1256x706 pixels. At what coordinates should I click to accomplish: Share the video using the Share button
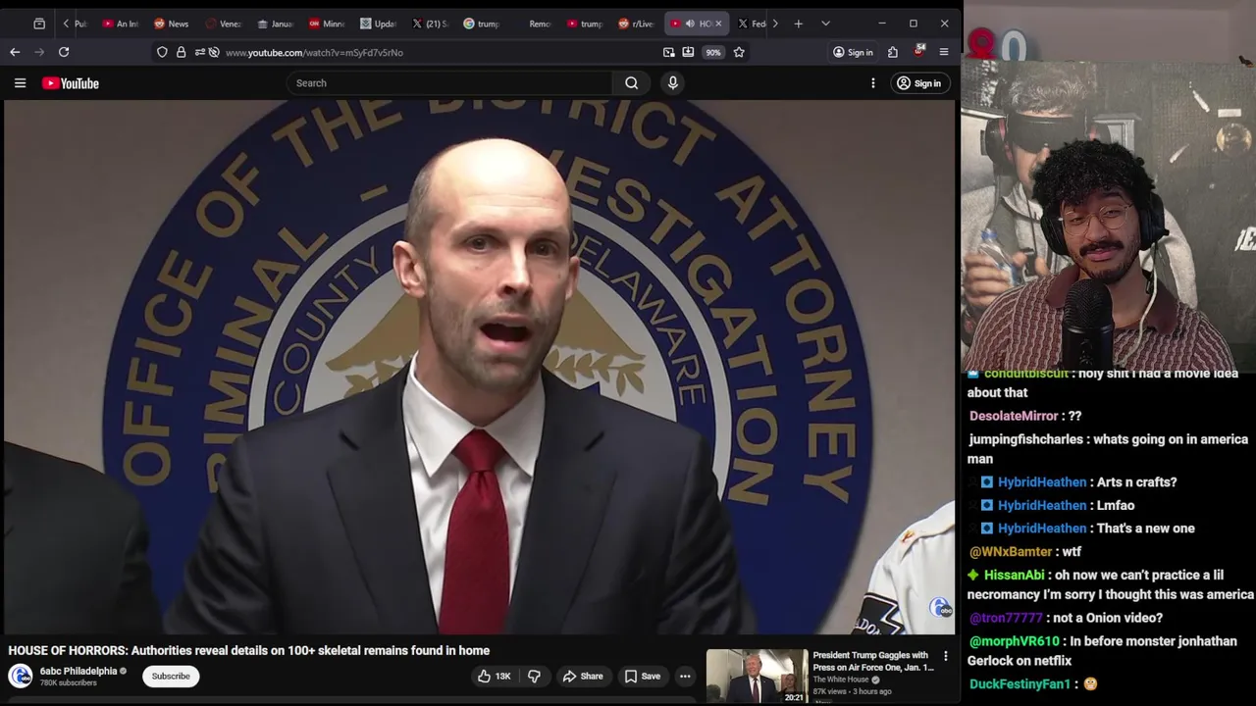point(583,676)
